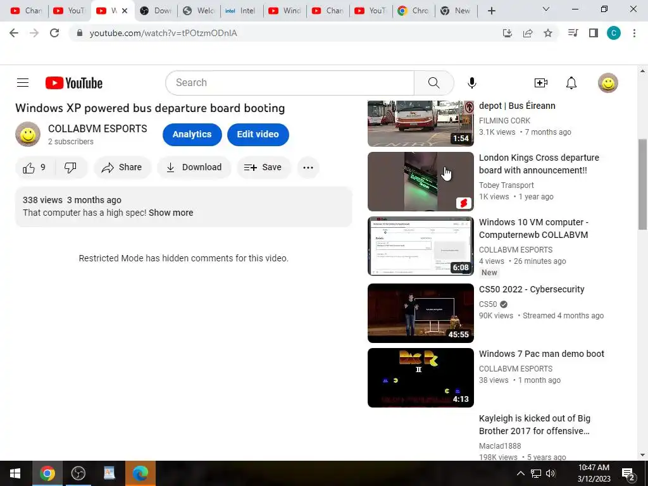Open document app icon on taskbar
The image size is (648, 486).
(x=109, y=473)
